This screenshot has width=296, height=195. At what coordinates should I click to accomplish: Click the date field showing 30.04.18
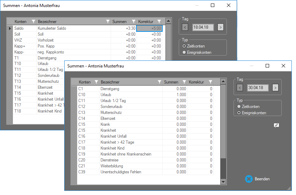(258, 88)
